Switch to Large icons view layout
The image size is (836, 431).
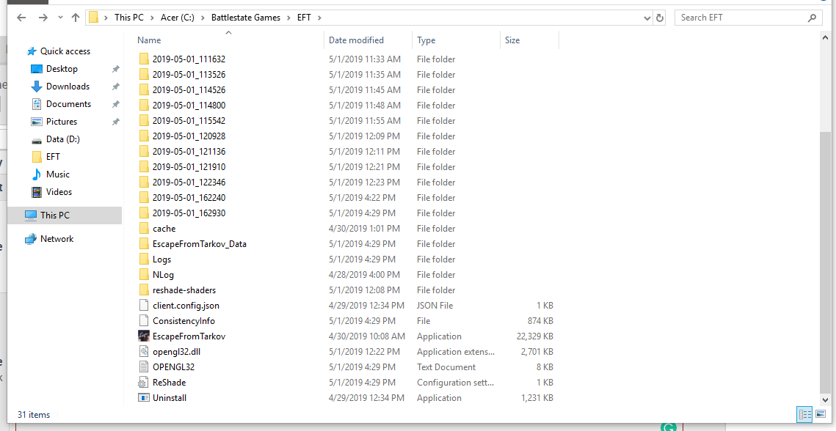pos(820,414)
